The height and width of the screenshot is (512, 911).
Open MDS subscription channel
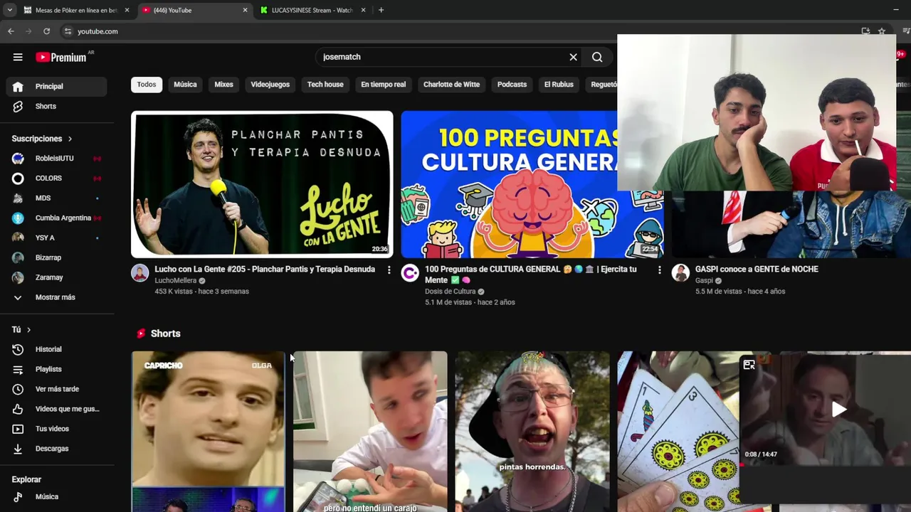[x=56, y=198]
